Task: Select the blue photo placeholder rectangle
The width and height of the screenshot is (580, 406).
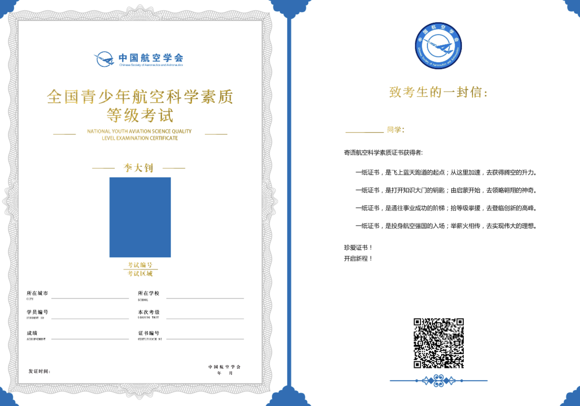Action: point(140,217)
